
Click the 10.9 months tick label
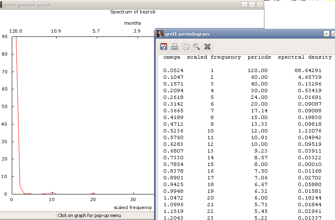[x=56, y=31]
